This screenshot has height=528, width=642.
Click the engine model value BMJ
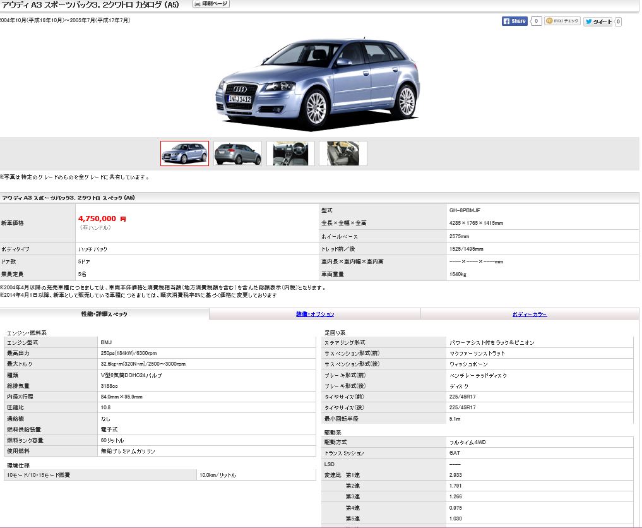coord(106,342)
